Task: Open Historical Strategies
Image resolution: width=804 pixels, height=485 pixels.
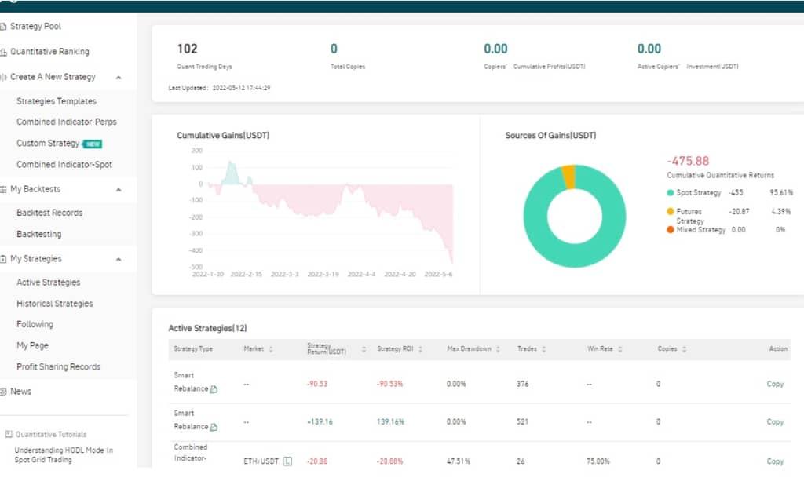Action: [x=54, y=304]
